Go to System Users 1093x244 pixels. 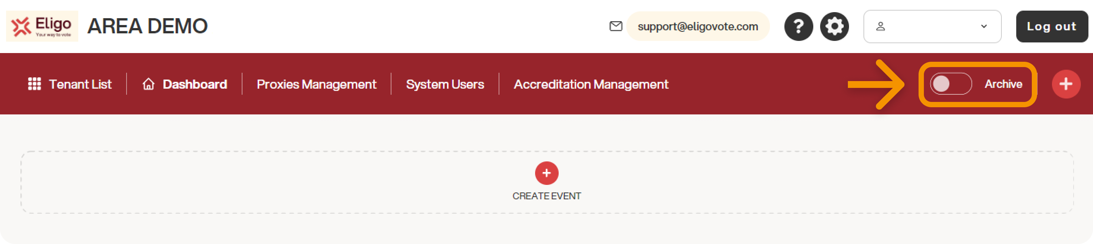click(x=445, y=84)
